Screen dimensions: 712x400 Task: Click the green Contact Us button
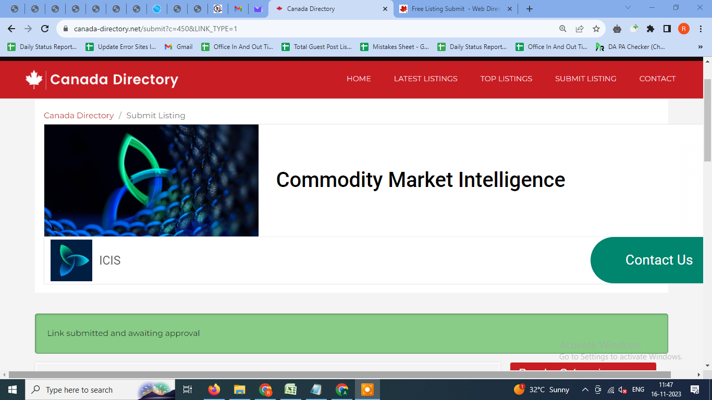click(647, 260)
